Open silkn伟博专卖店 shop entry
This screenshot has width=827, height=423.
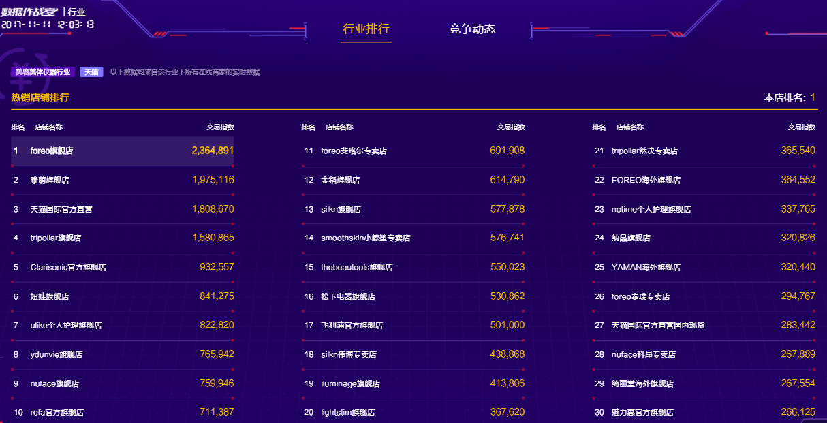click(349, 355)
